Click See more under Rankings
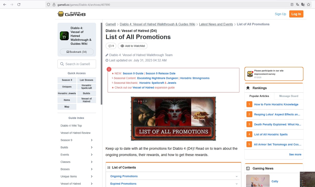The image size is (315, 187). pos(295,154)
